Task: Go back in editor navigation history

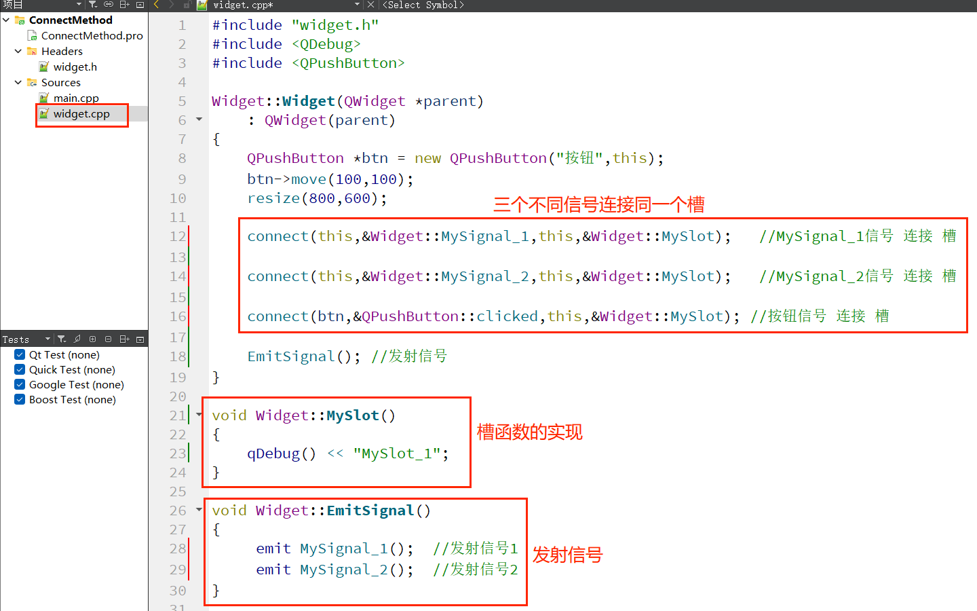Action: [156, 5]
